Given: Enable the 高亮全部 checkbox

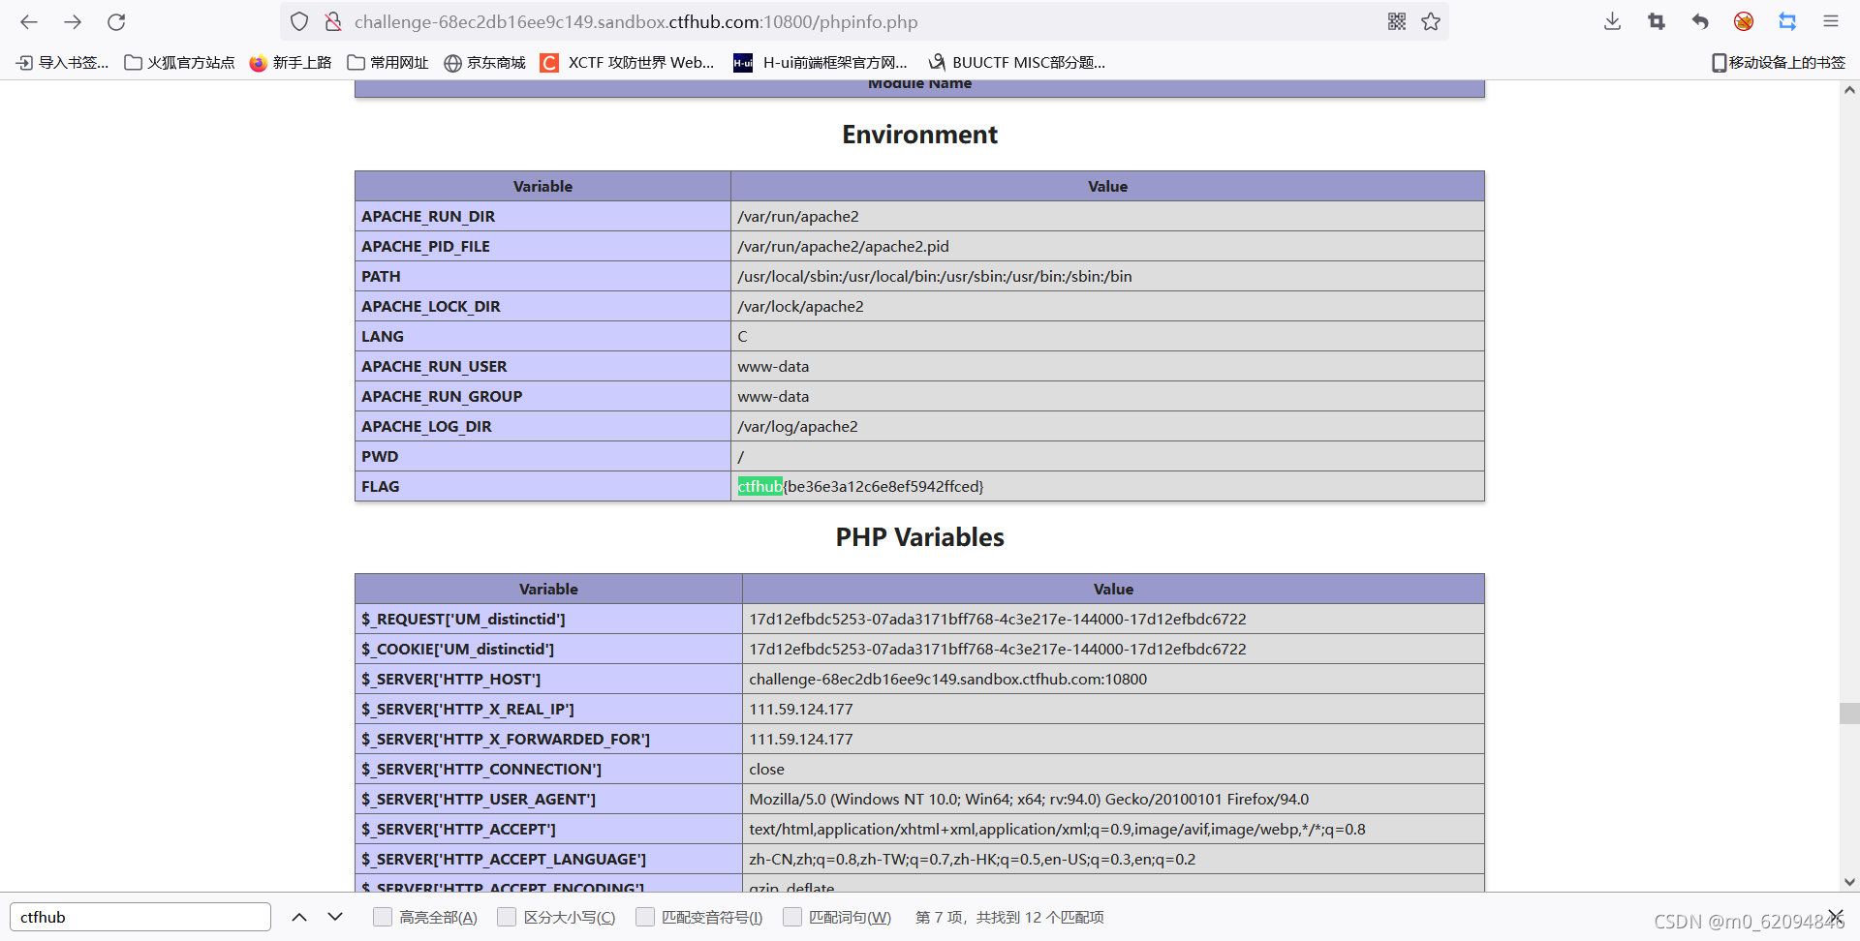Looking at the screenshot, I should point(382,917).
